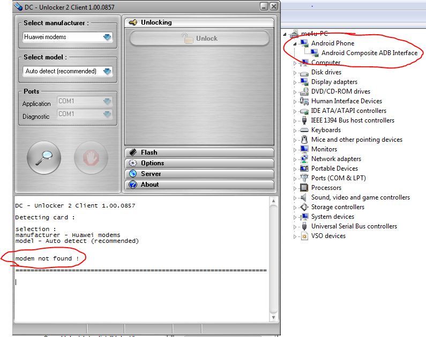The height and width of the screenshot is (337, 426).
Task: Expand Mice and other pointing devices
Action: pos(295,140)
